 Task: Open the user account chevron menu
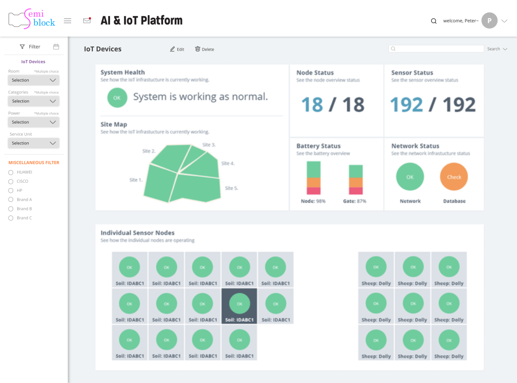click(504, 21)
